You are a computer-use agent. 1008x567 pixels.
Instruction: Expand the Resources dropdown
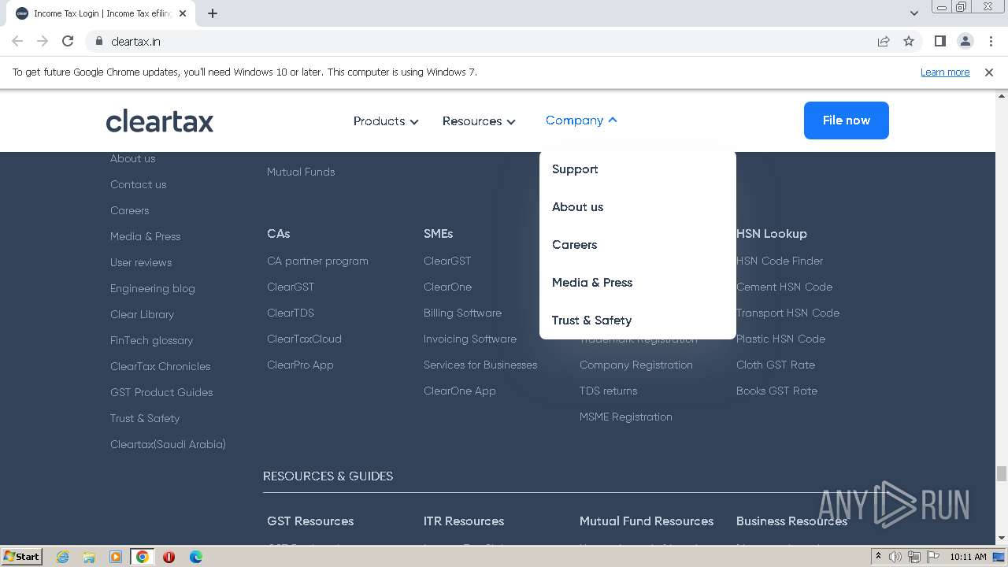(479, 121)
